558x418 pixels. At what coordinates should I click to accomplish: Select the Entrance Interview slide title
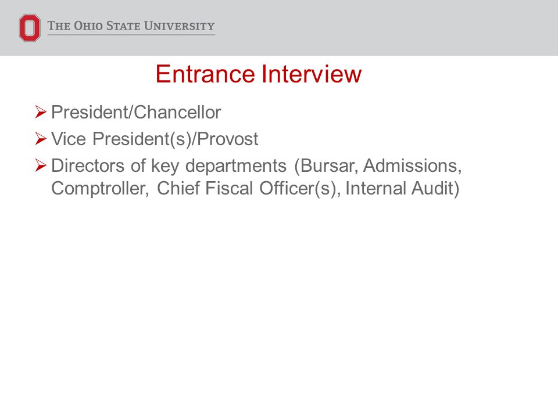pyautogui.click(x=258, y=74)
